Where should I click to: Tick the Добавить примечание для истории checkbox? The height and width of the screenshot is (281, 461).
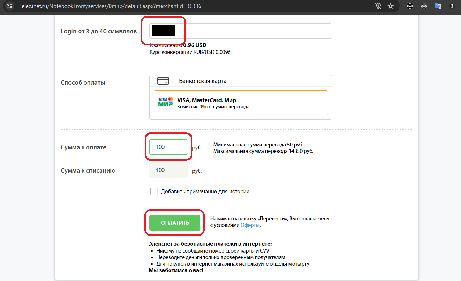(x=154, y=192)
